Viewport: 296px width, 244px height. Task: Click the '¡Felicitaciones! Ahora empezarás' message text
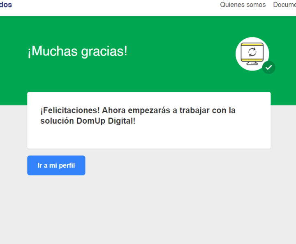pyautogui.click(x=138, y=115)
